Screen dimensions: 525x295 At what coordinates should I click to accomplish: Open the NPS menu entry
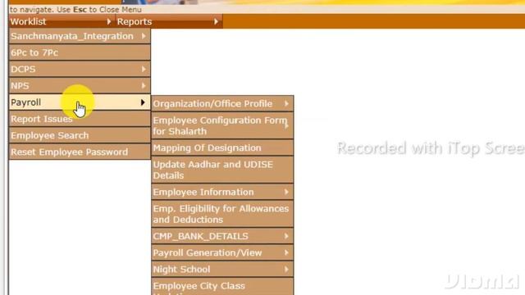[80, 85]
